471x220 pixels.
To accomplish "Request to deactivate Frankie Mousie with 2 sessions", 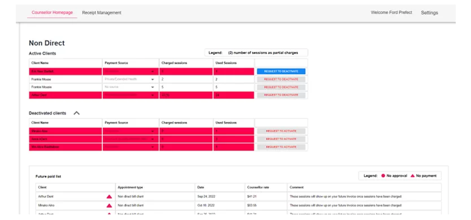I will pos(281,79).
